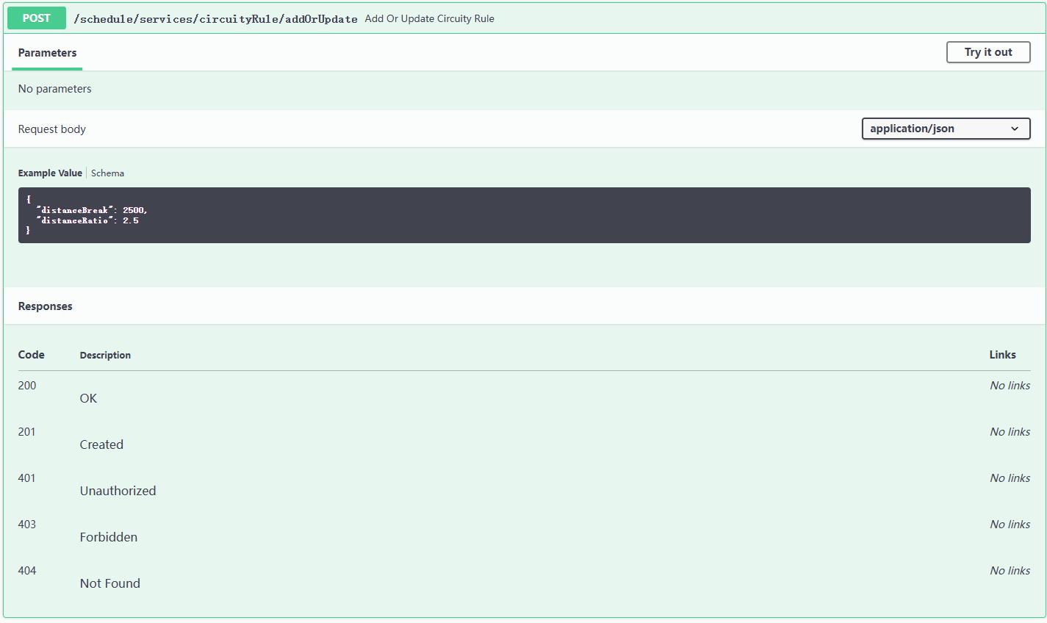The width and height of the screenshot is (1047, 623).
Task: Click the Forbidden response description
Action: (108, 537)
